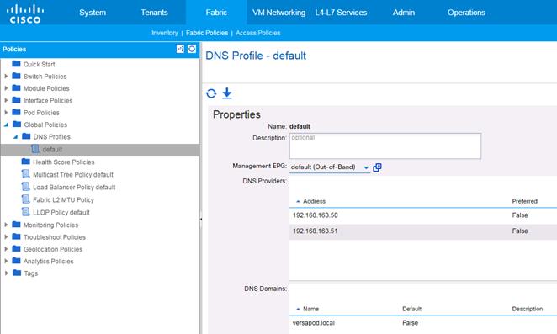Click the Preferred column header in DNS Providers
The width and height of the screenshot is (557, 334).
[x=525, y=201]
